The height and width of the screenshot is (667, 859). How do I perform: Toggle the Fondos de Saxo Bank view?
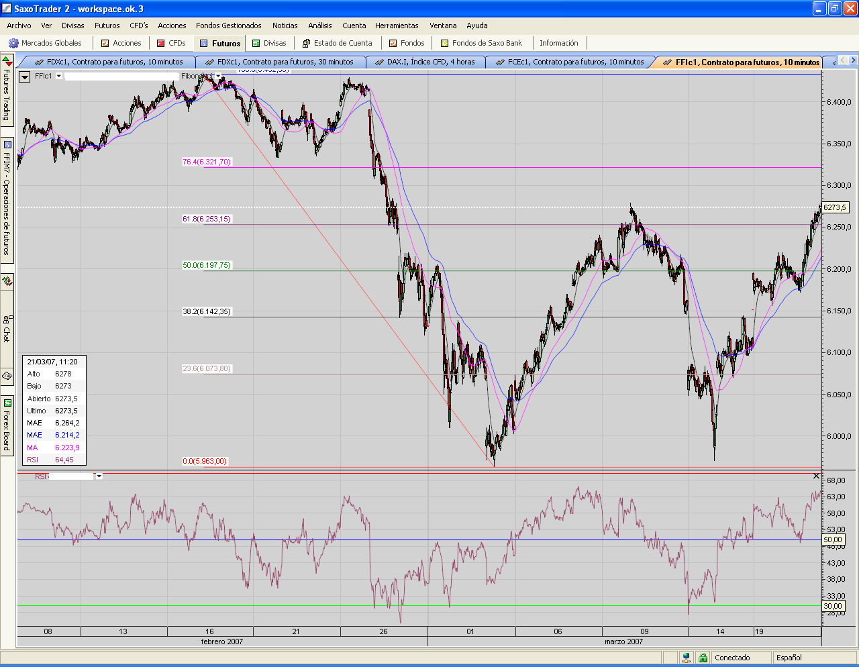481,43
